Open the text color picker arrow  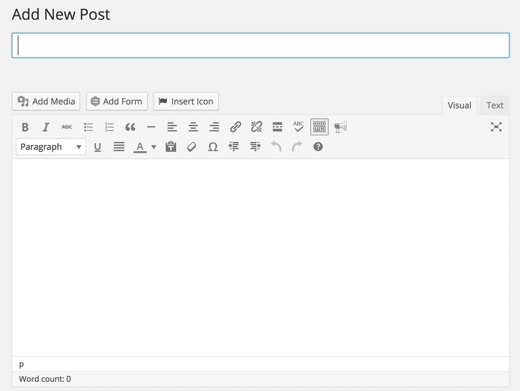pos(154,147)
